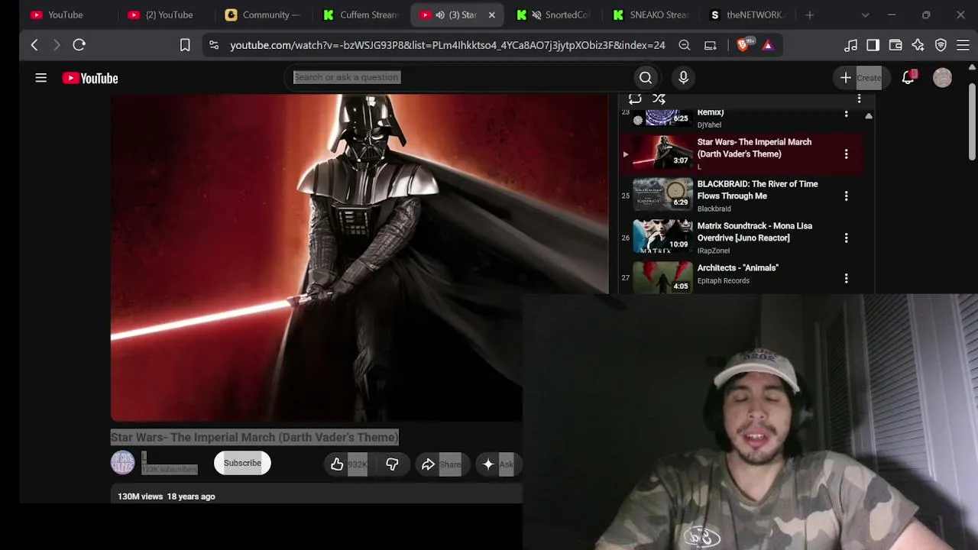Image resolution: width=978 pixels, height=550 pixels.
Task: Click the address bar URL
Action: [x=447, y=45]
